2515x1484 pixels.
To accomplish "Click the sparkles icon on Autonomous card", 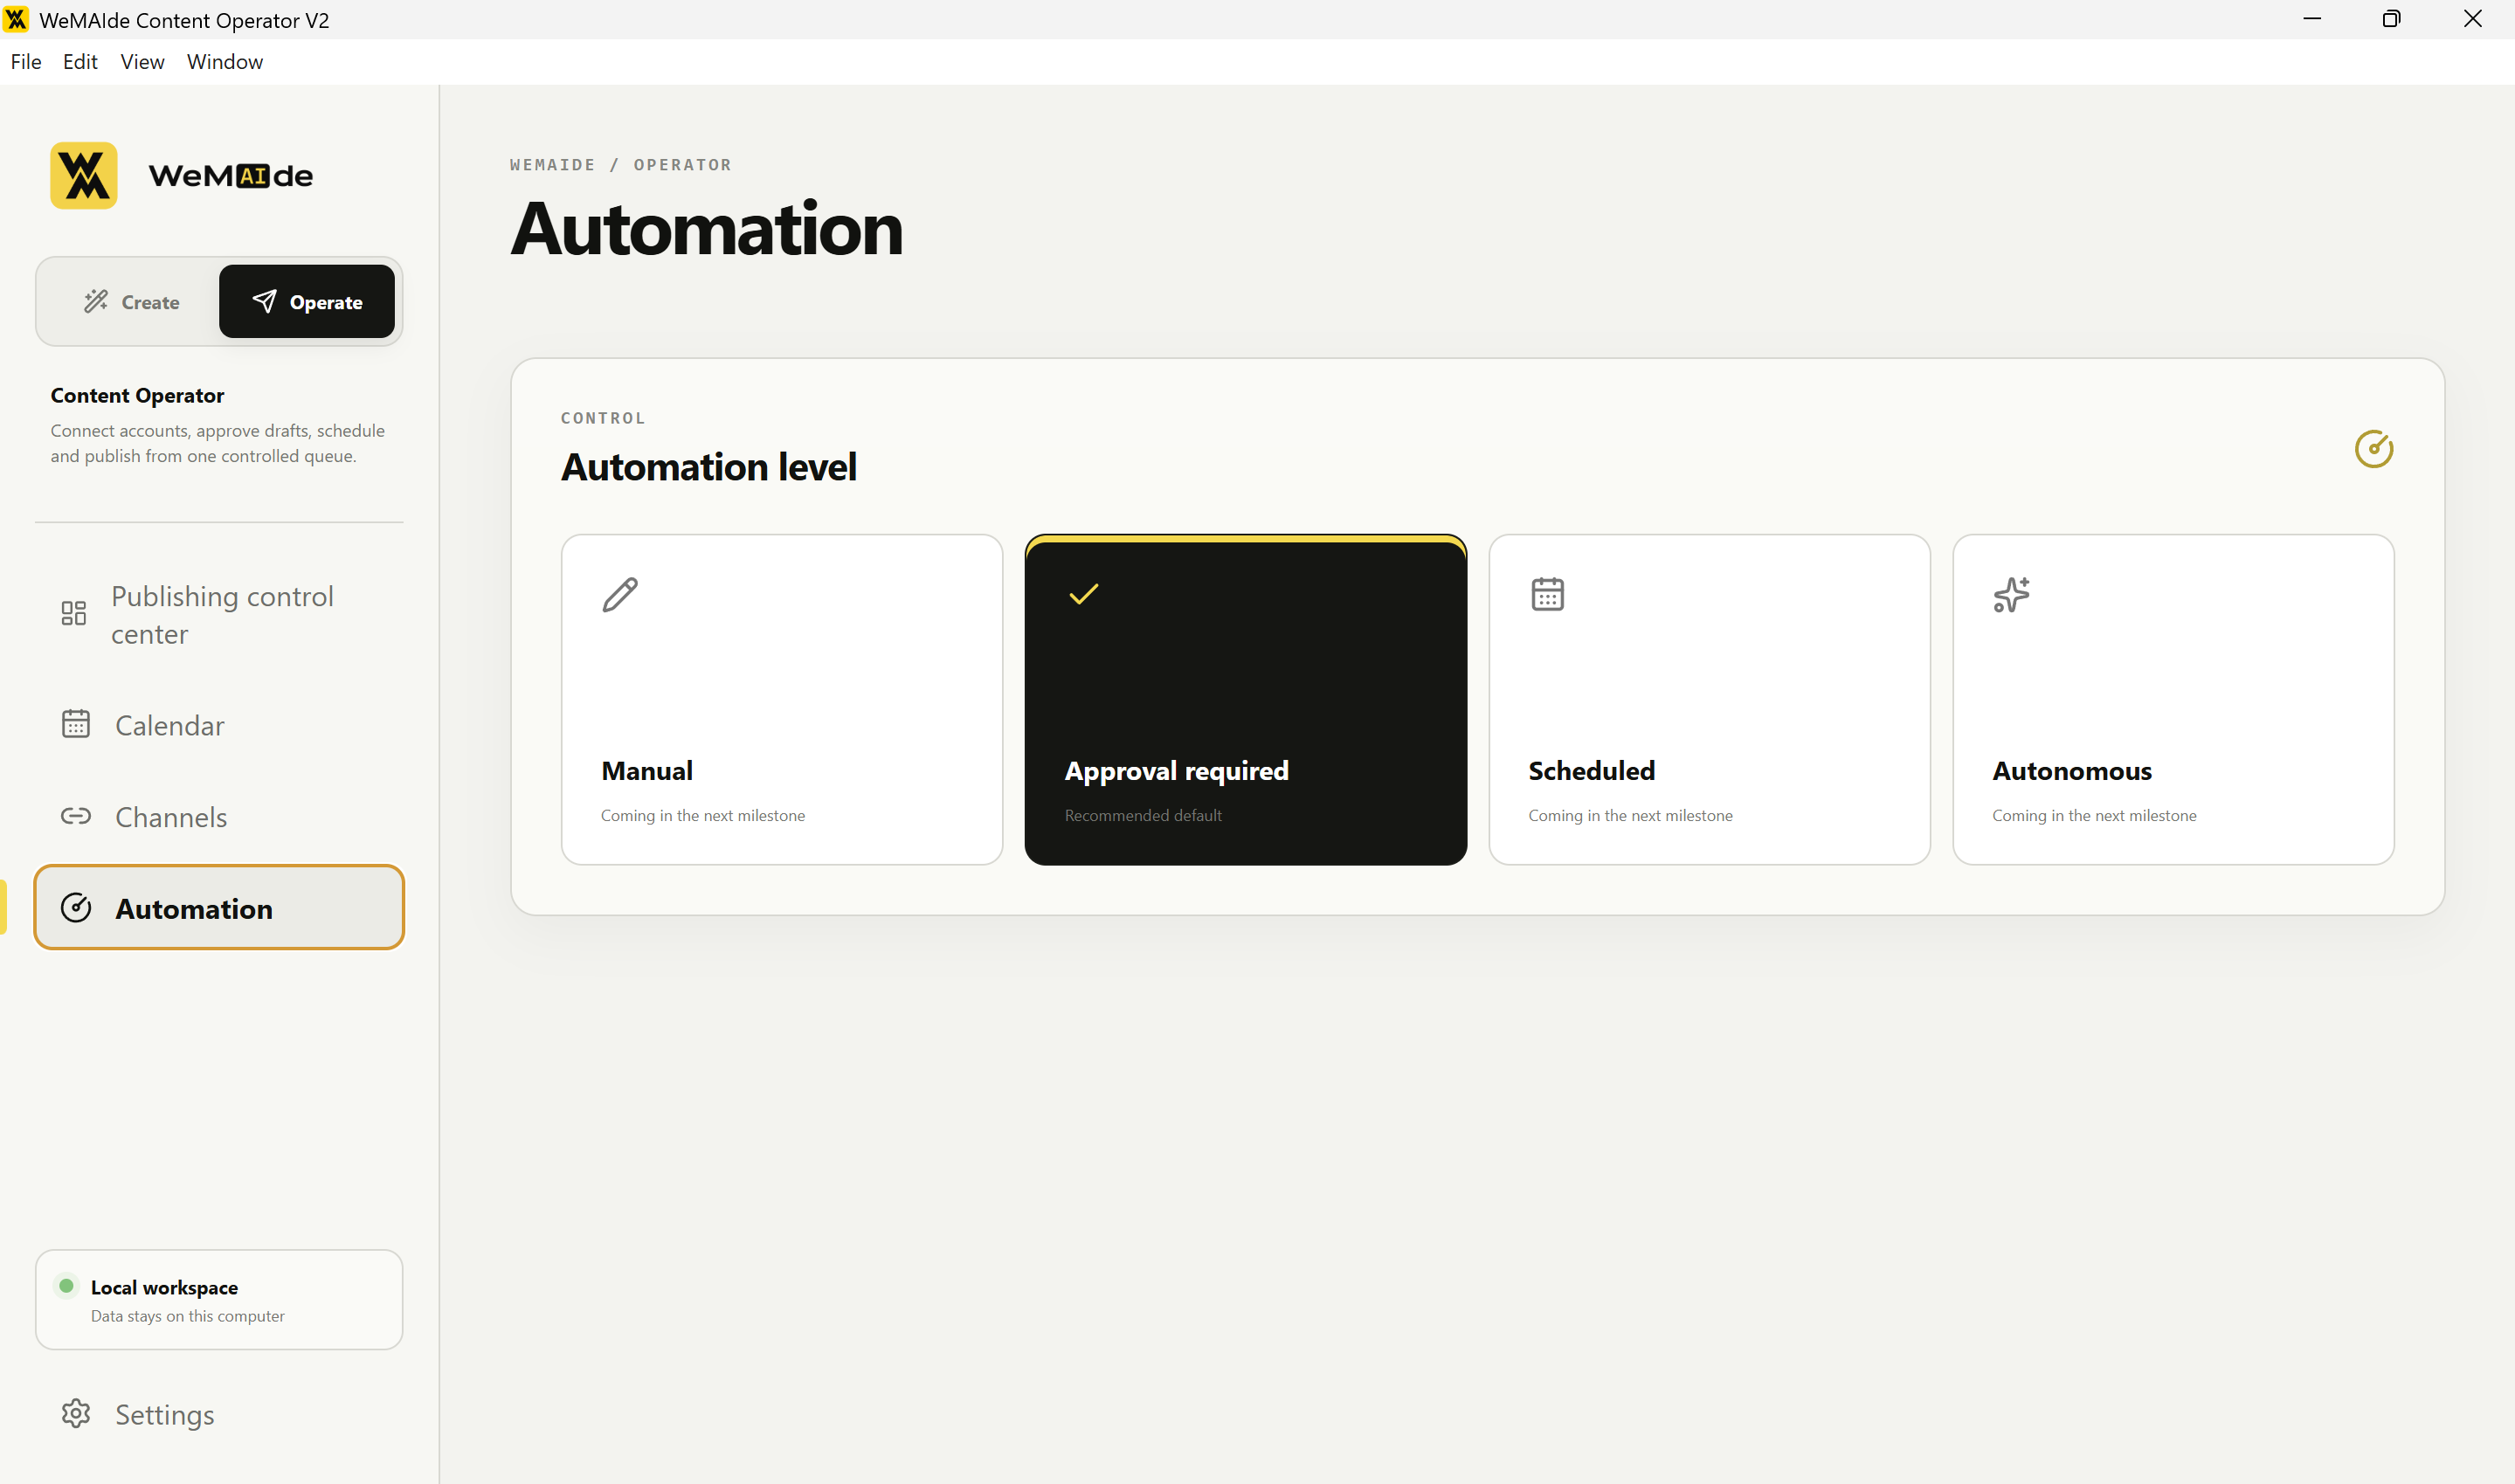I will click(x=2011, y=594).
